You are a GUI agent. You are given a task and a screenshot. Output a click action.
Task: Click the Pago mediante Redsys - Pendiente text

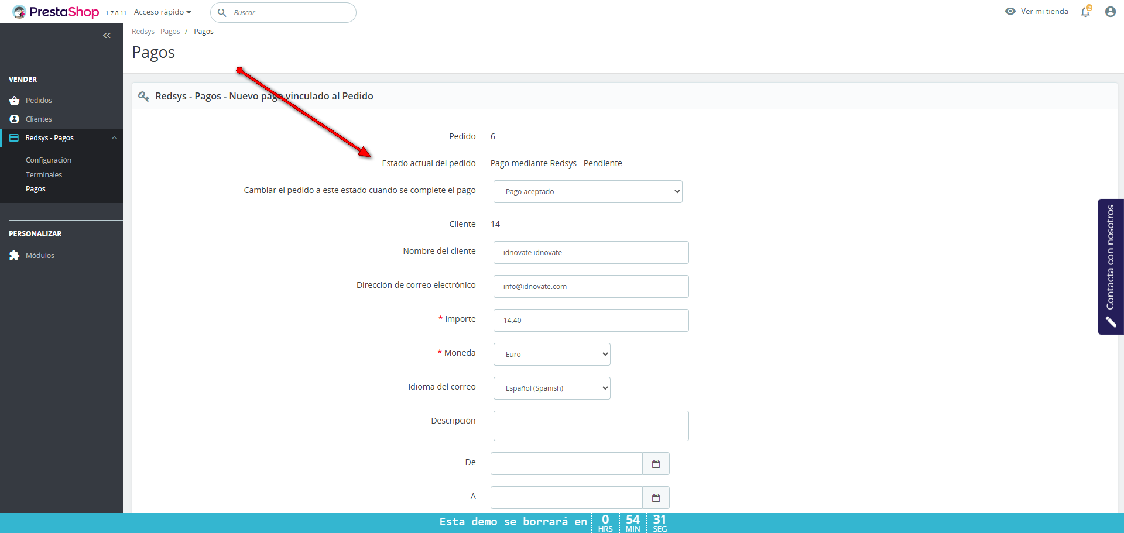tap(556, 163)
